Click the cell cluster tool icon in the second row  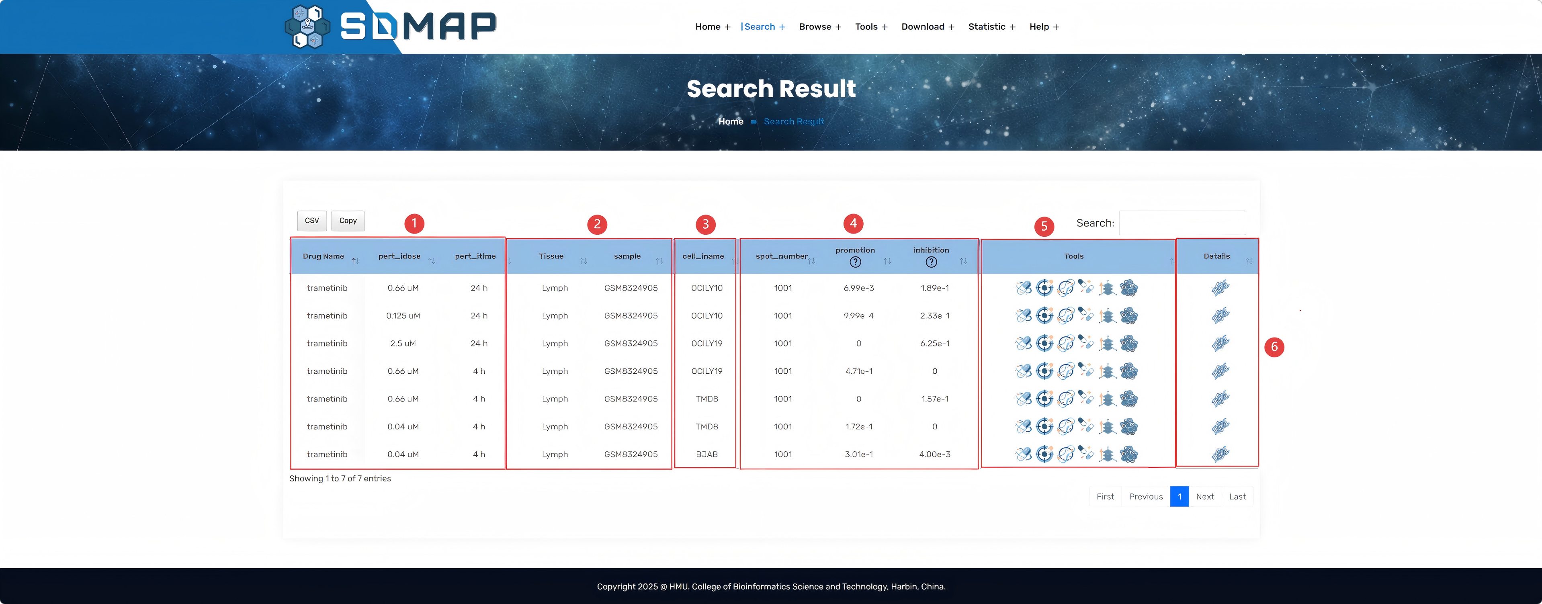tap(1129, 315)
